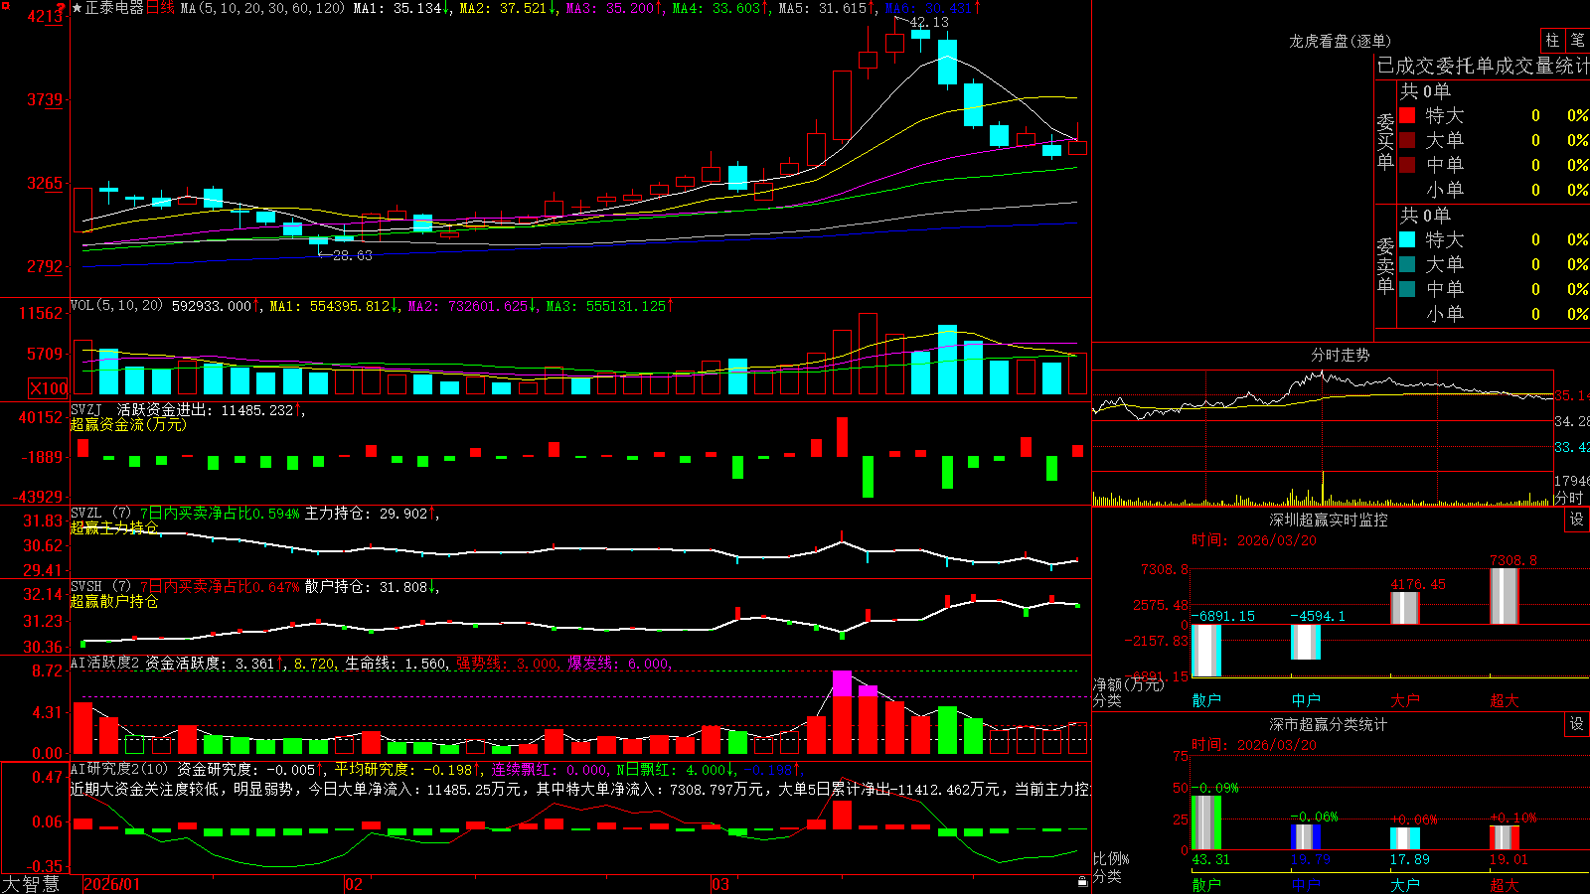Image resolution: width=1590 pixels, height=894 pixels.
Task: Select the dark red 大单 buy-order swatch
Action: coord(1407,140)
